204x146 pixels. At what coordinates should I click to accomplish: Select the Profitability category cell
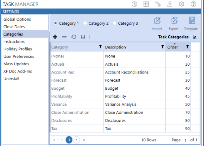(x=77, y=96)
